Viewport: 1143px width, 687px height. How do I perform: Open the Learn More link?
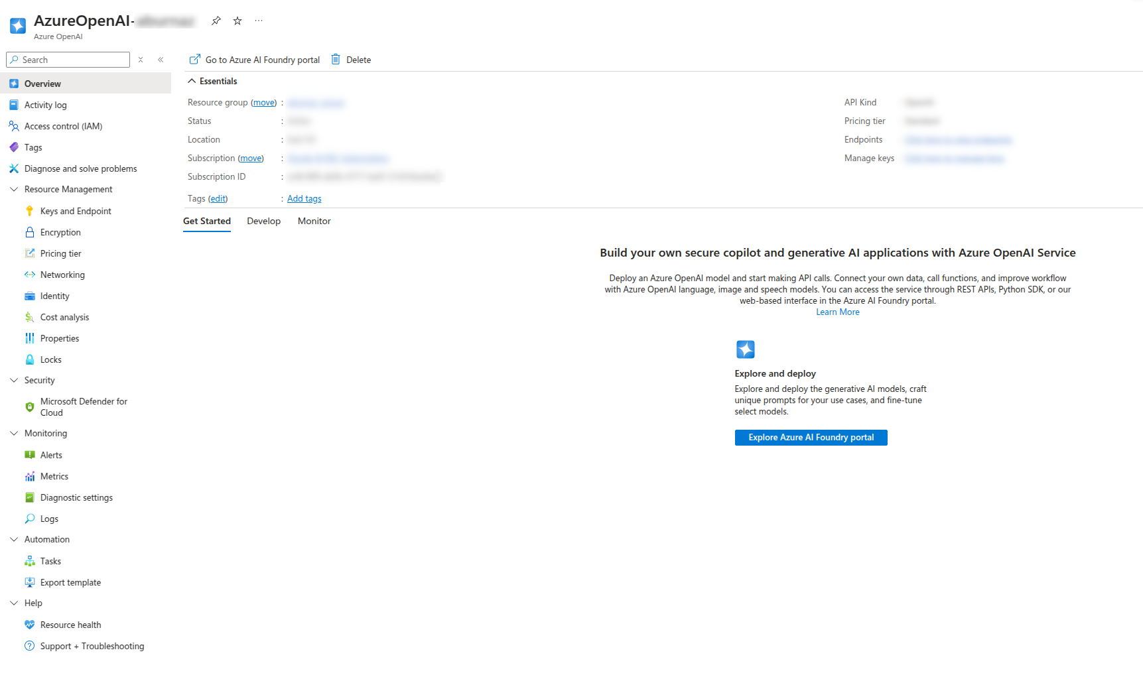838,312
